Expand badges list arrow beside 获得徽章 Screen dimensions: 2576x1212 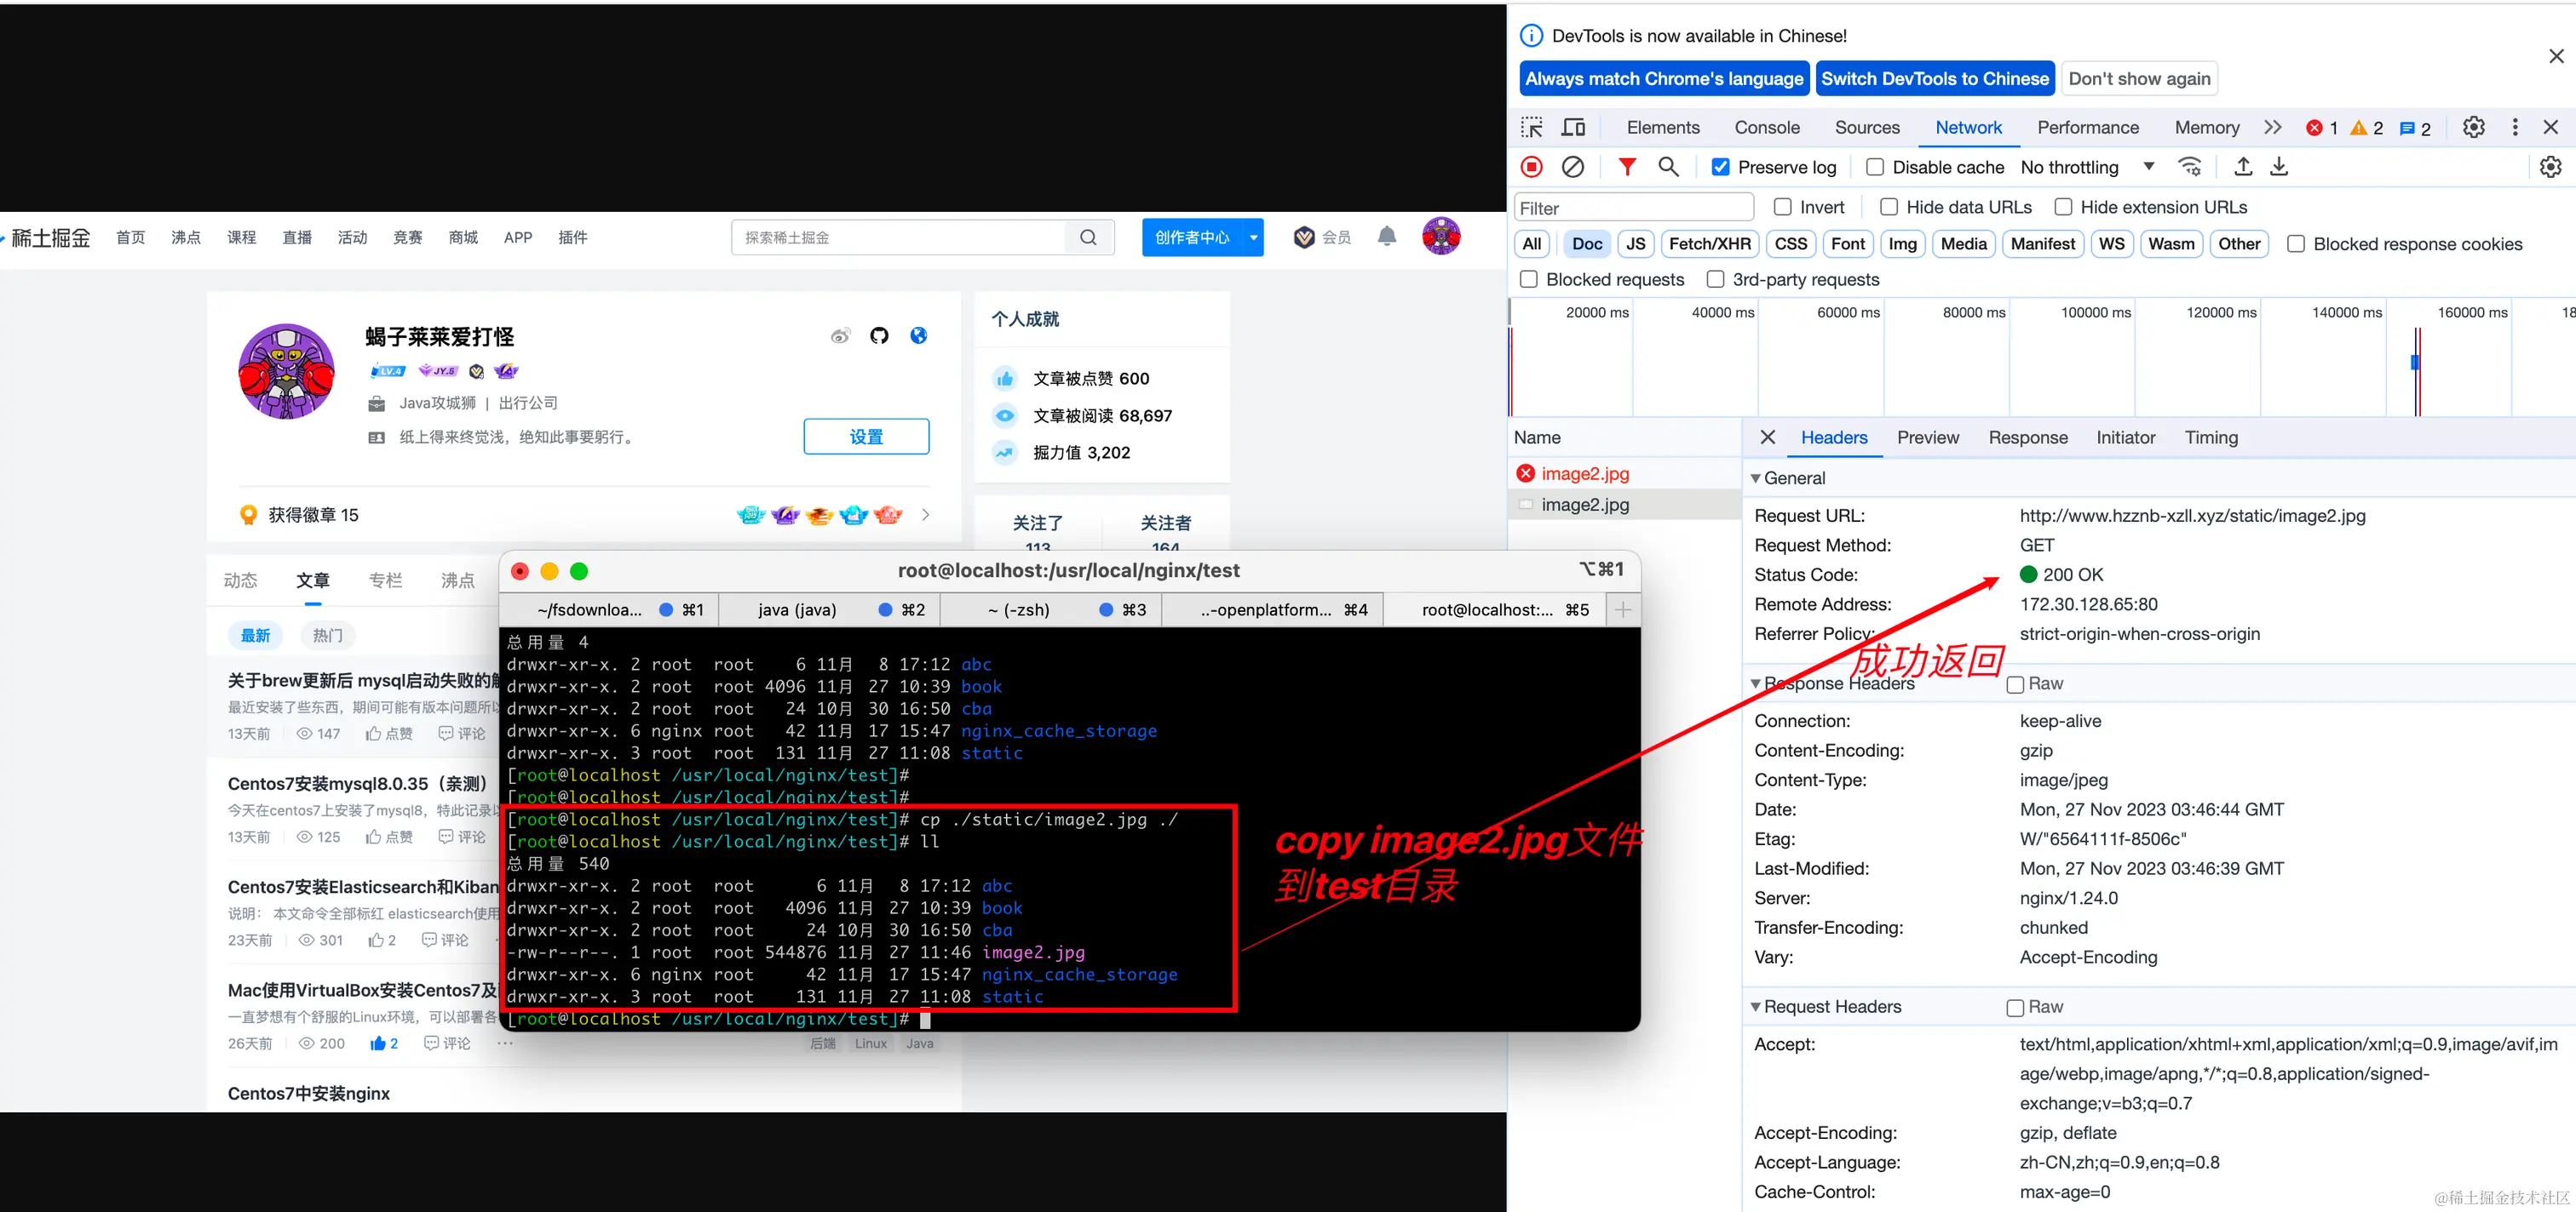pos(925,515)
